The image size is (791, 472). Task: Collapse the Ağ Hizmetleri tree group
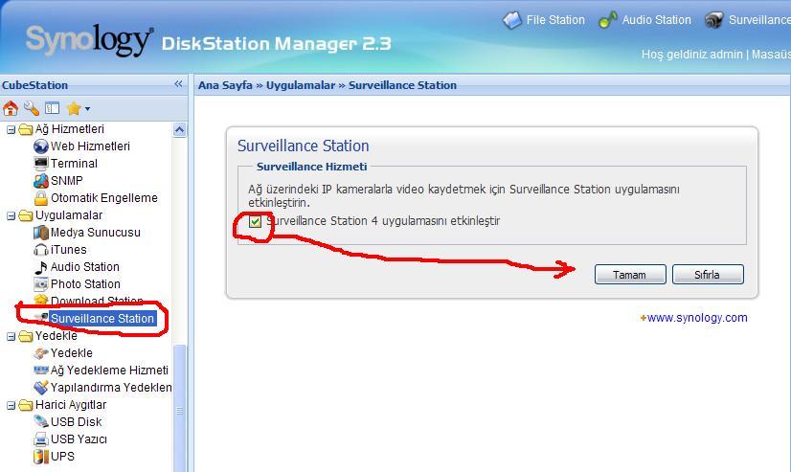11,129
